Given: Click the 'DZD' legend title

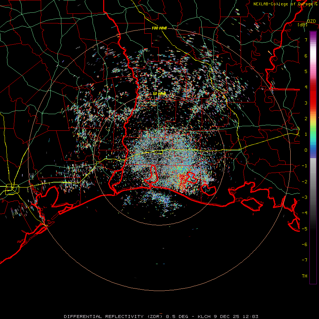Looking at the screenshot, I should 311,21.
